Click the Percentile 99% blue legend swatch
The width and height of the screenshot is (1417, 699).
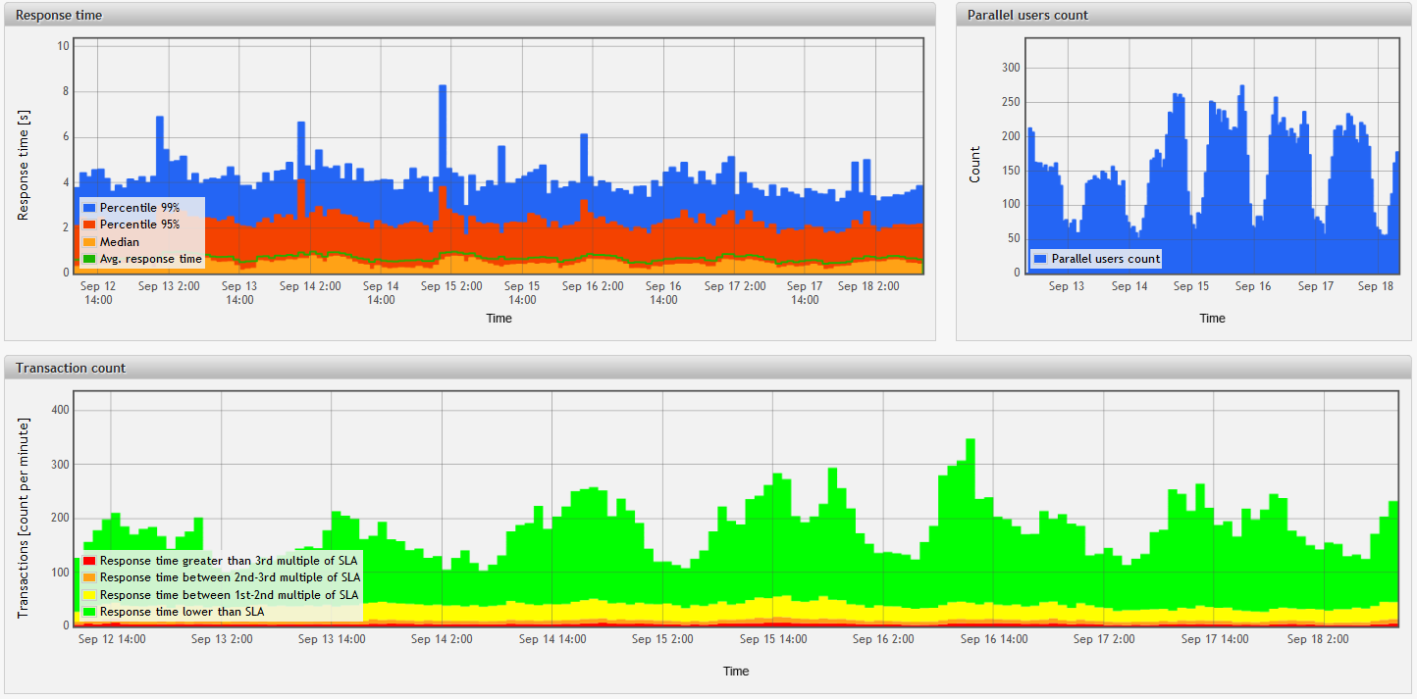tap(89, 208)
